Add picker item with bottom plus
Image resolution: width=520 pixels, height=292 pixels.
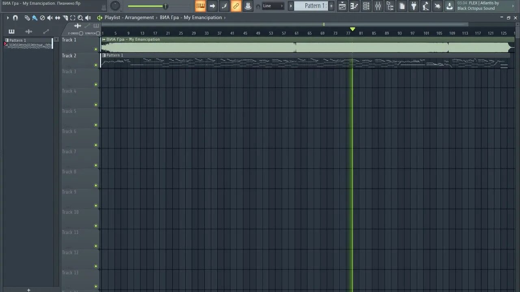(28, 290)
